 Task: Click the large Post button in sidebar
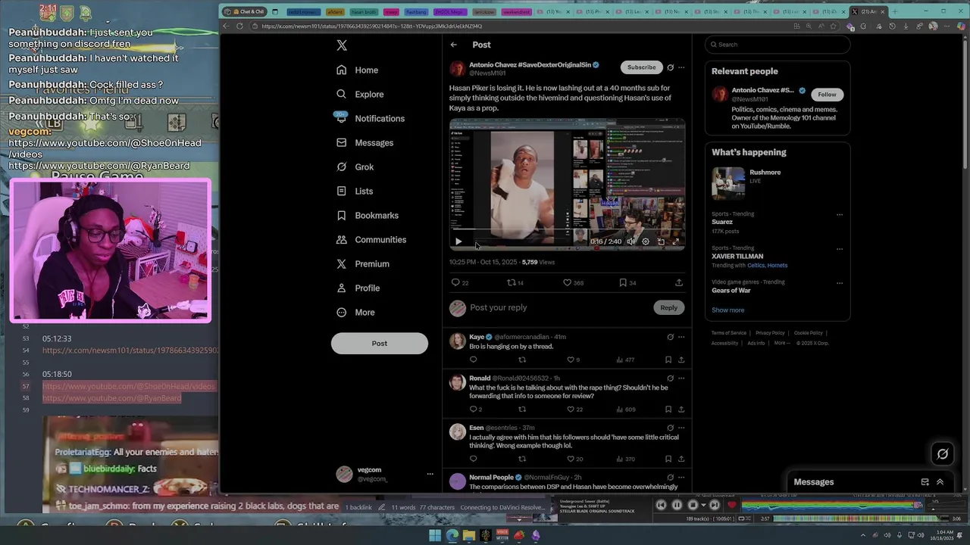[380, 343]
